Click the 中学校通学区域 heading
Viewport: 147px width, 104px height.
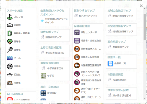pyautogui.click(x=50, y=63)
